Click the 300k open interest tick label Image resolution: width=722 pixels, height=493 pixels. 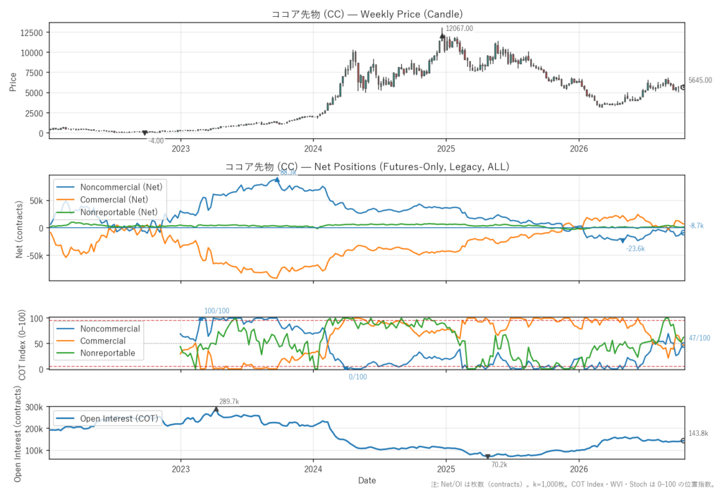pos(34,407)
